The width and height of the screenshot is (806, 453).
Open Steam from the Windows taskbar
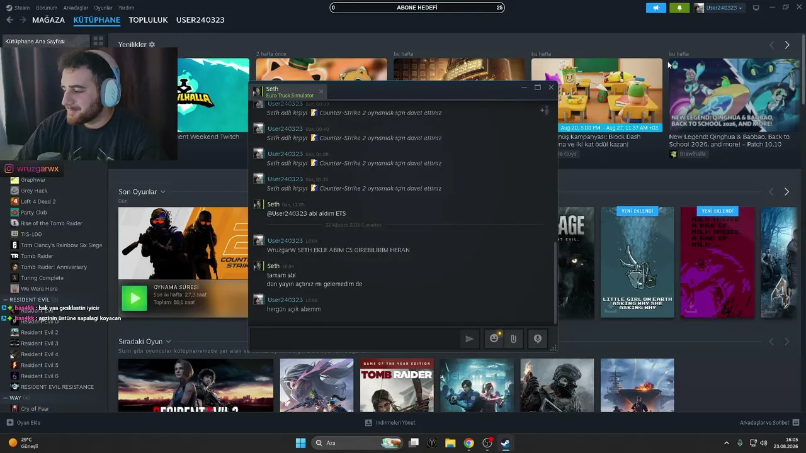click(505, 443)
